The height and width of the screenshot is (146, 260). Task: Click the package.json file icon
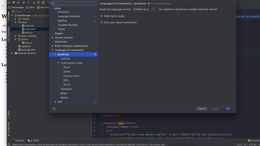(19, 49)
